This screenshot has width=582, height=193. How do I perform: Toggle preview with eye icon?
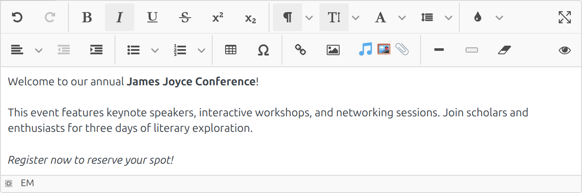(x=565, y=50)
